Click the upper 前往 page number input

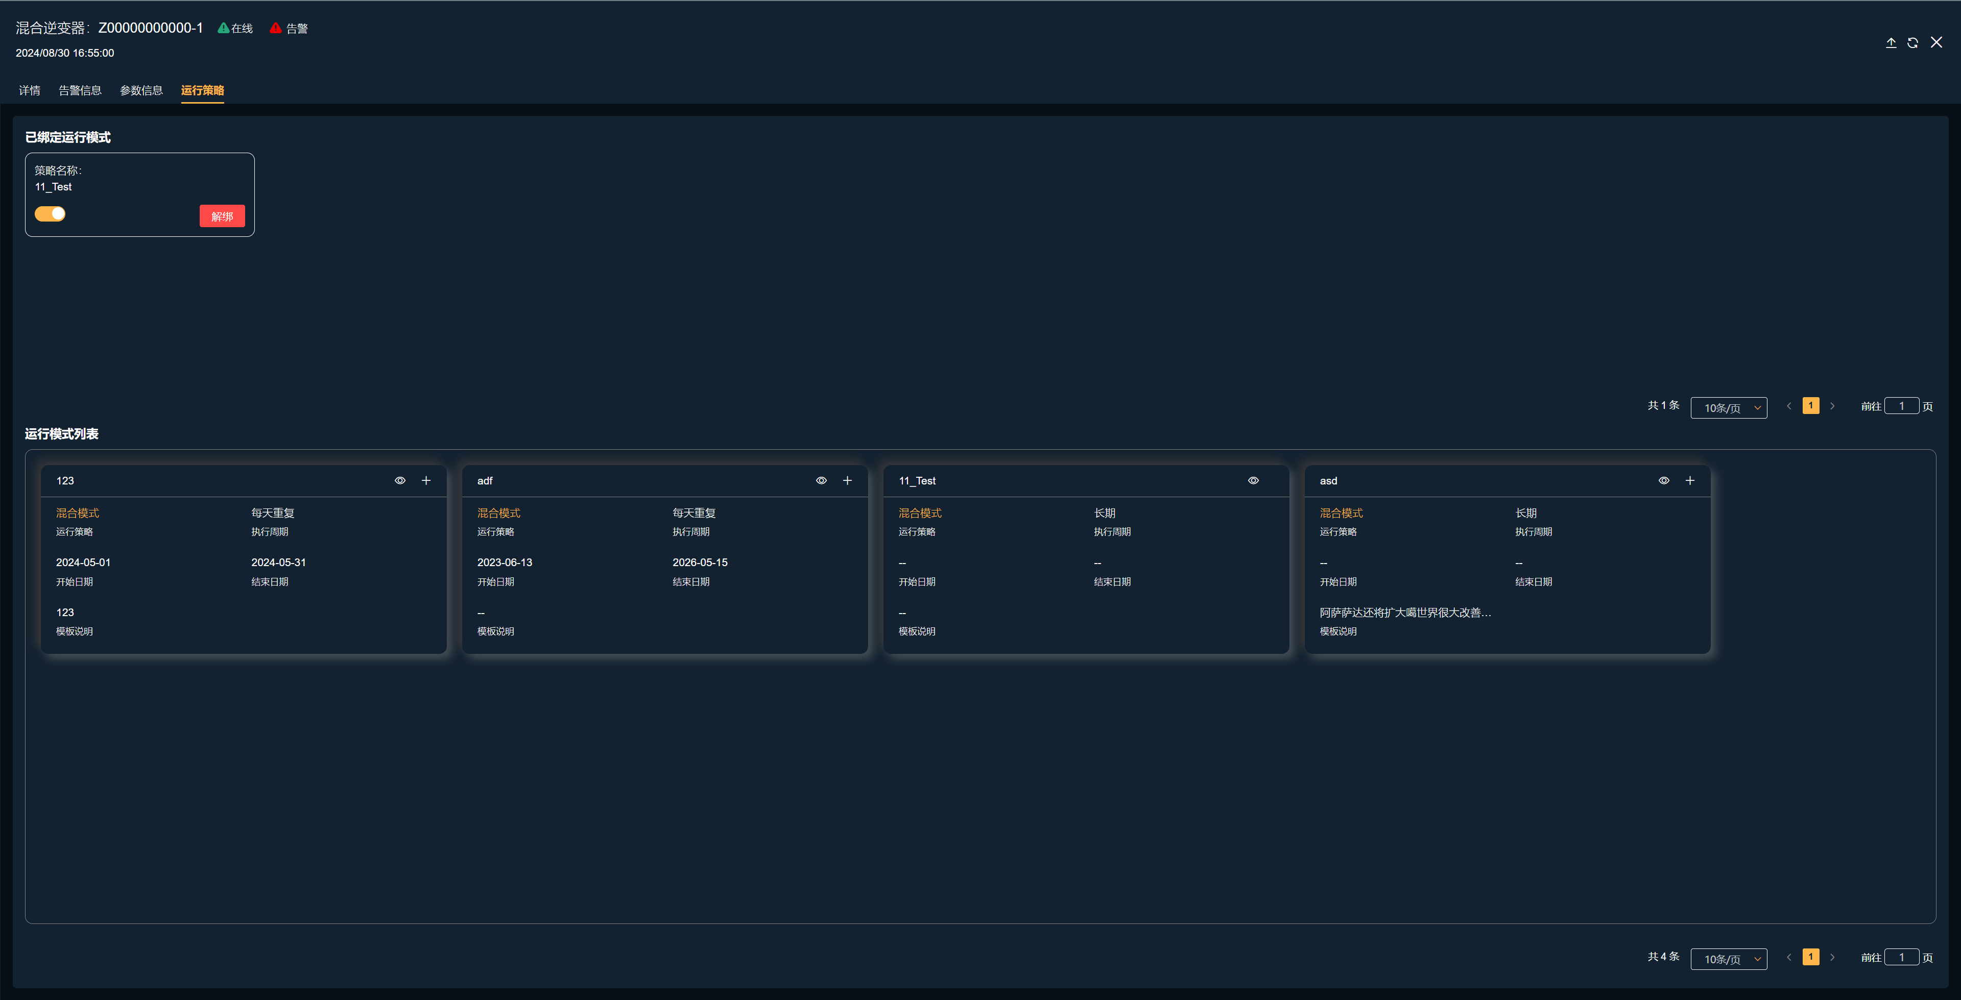1902,406
